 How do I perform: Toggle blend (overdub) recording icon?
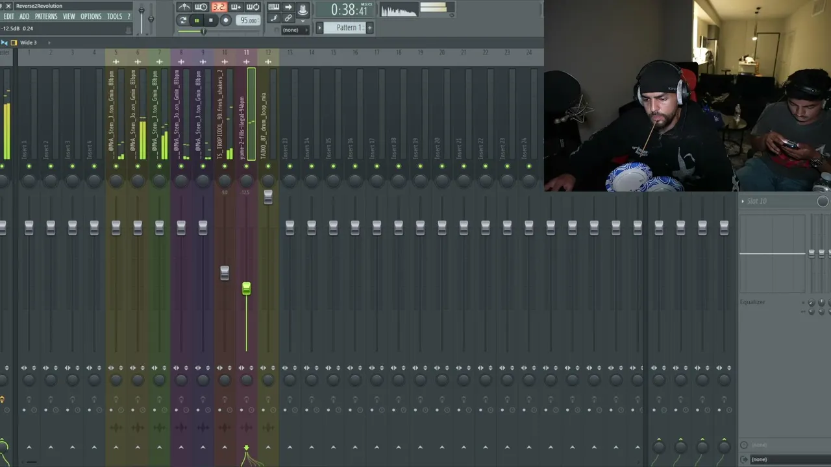pos(236,7)
